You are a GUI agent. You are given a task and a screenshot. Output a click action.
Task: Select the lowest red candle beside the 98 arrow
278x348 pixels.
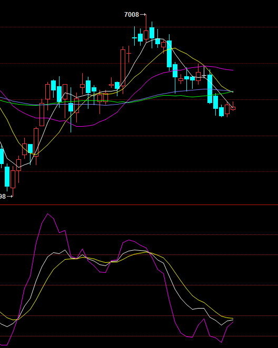click(13, 179)
